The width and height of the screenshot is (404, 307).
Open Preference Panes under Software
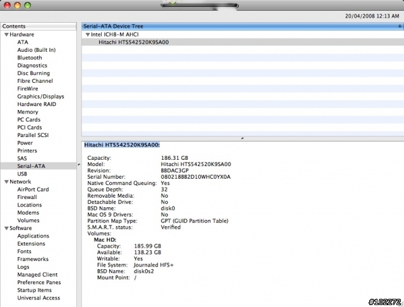[x=39, y=282]
